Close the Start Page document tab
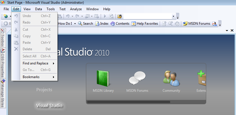236x115 pixels. click(232, 30)
